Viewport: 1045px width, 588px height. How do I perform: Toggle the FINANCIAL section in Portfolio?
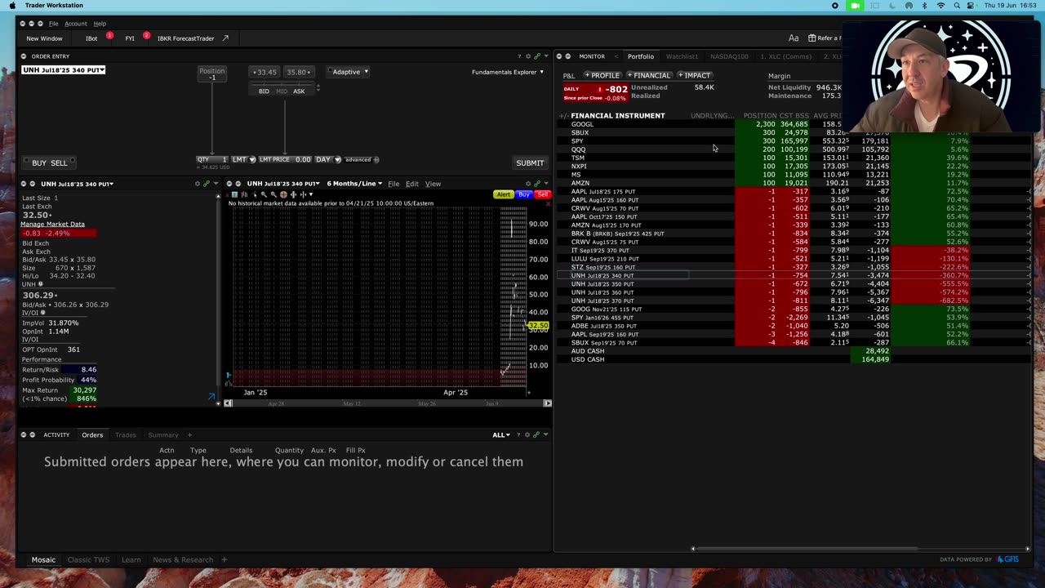click(x=648, y=76)
